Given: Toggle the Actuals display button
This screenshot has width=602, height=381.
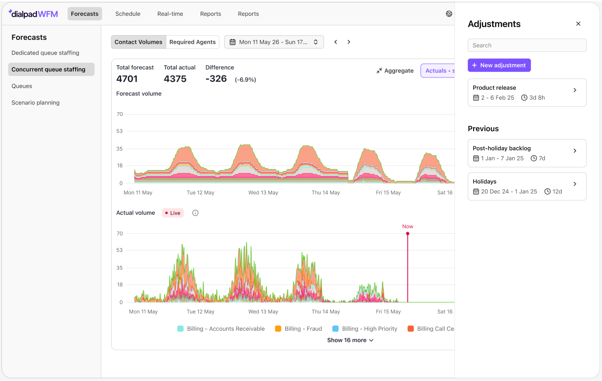Looking at the screenshot, I should 437,71.
